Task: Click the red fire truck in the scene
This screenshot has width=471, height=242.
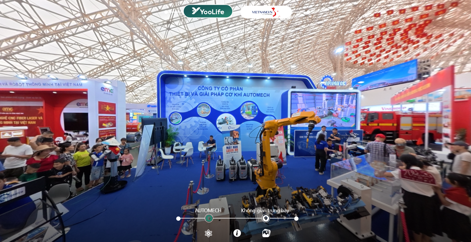Action: tap(398, 125)
